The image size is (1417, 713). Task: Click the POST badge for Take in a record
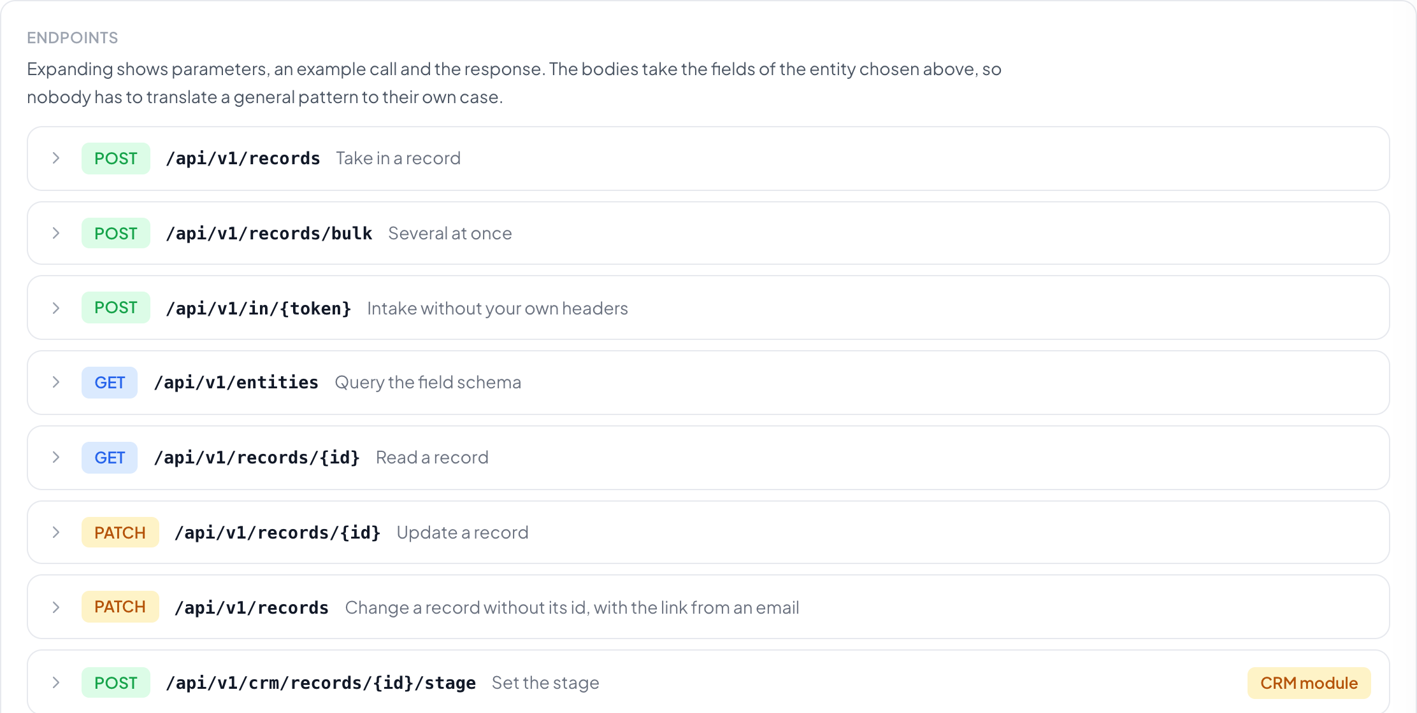pyautogui.click(x=116, y=159)
